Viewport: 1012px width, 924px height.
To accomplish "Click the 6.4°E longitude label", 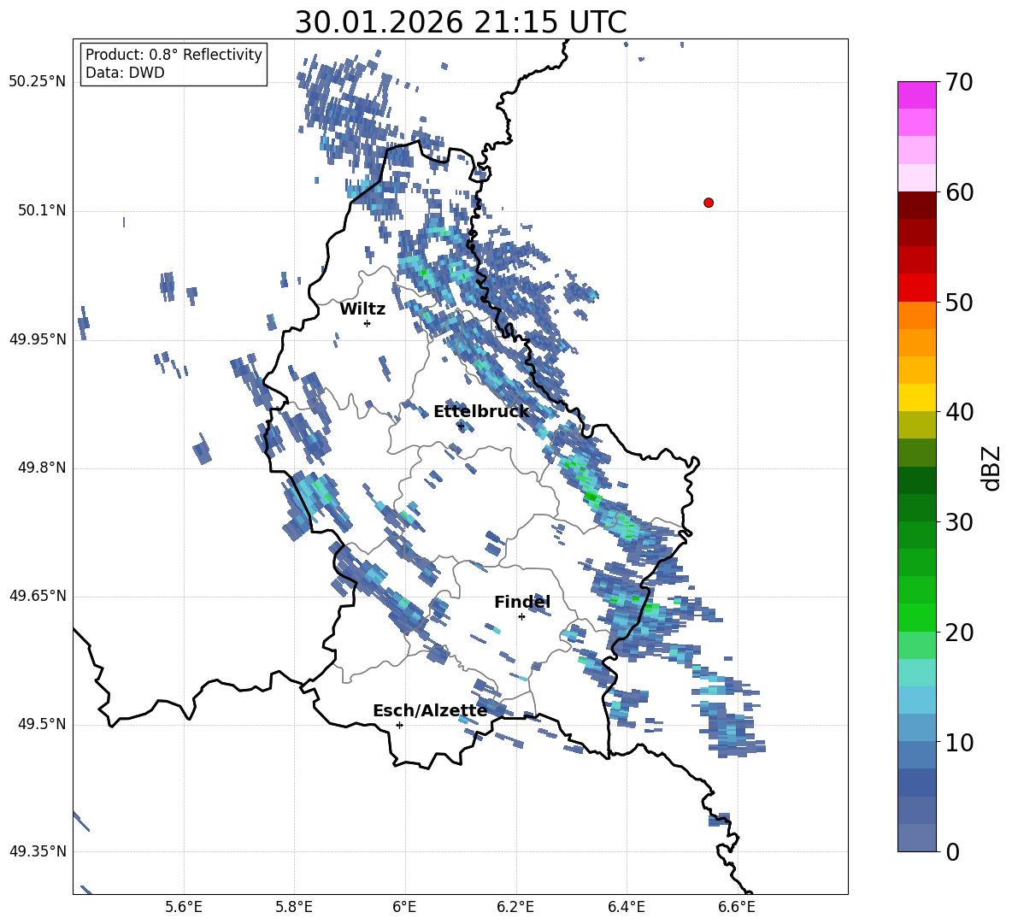I will tap(626, 907).
